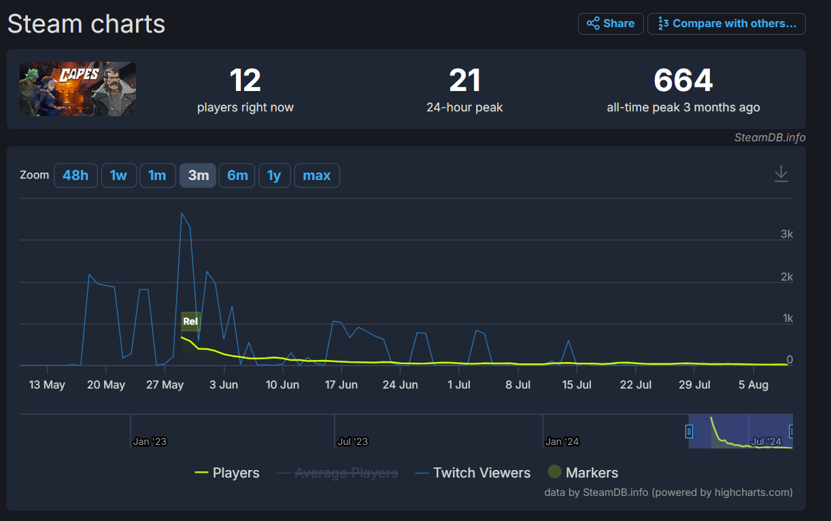Select the 1m zoom option

[157, 175]
